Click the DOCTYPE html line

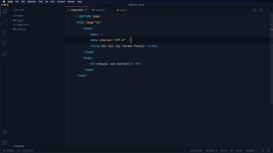pos(88,17)
